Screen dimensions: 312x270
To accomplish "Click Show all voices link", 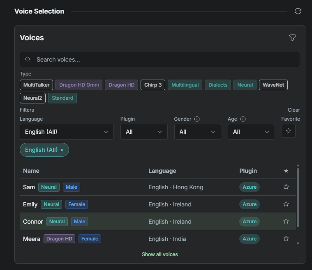I will (160, 254).
